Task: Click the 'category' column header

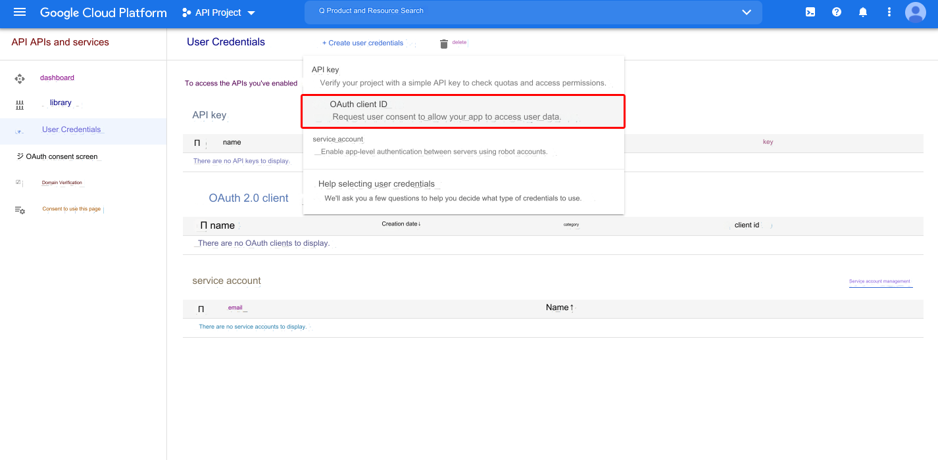Action: coord(571,225)
